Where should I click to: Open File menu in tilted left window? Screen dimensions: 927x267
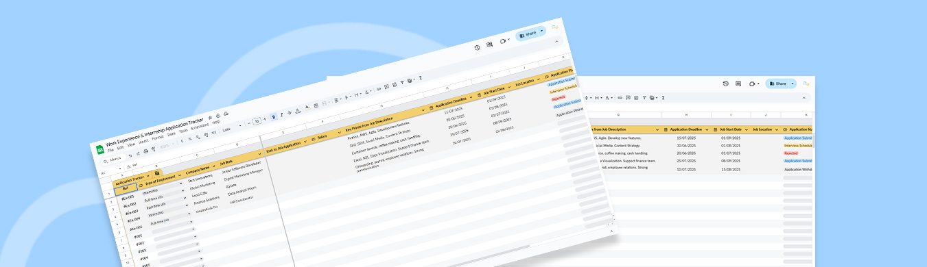click(110, 149)
